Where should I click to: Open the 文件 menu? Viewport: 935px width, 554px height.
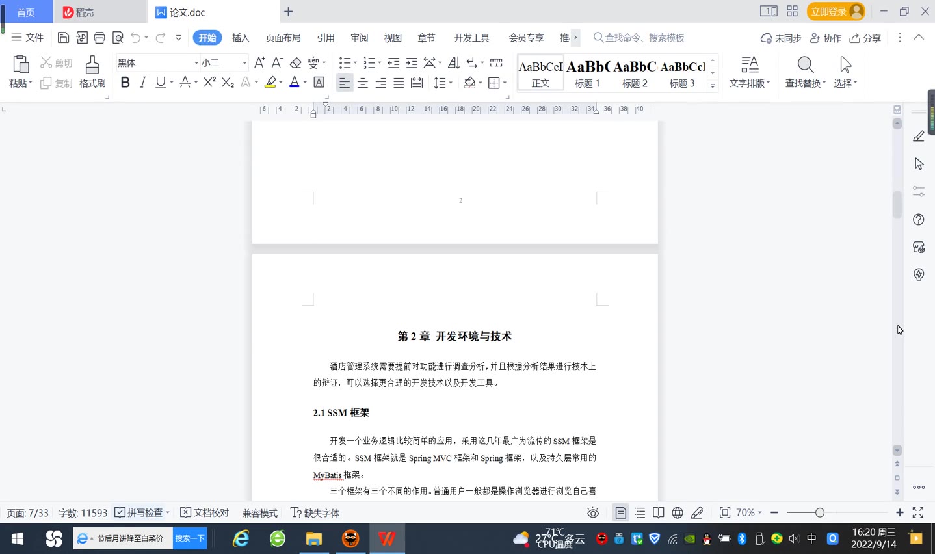[x=27, y=38]
